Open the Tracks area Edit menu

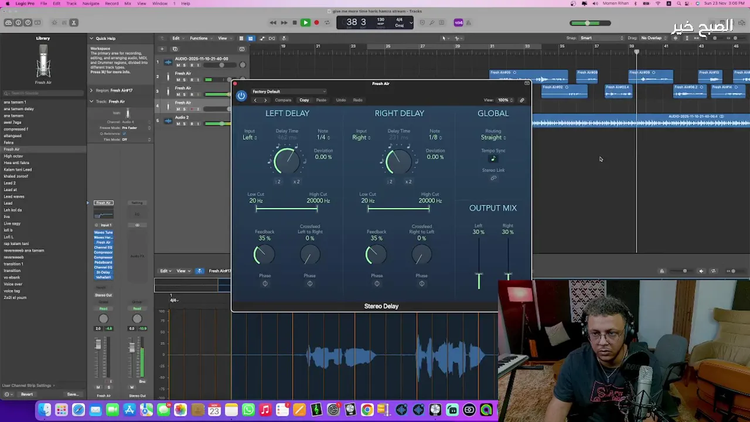pos(178,38)
